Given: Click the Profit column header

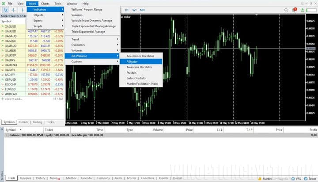Looking at the screenshot, I should (x=301, y=129).
